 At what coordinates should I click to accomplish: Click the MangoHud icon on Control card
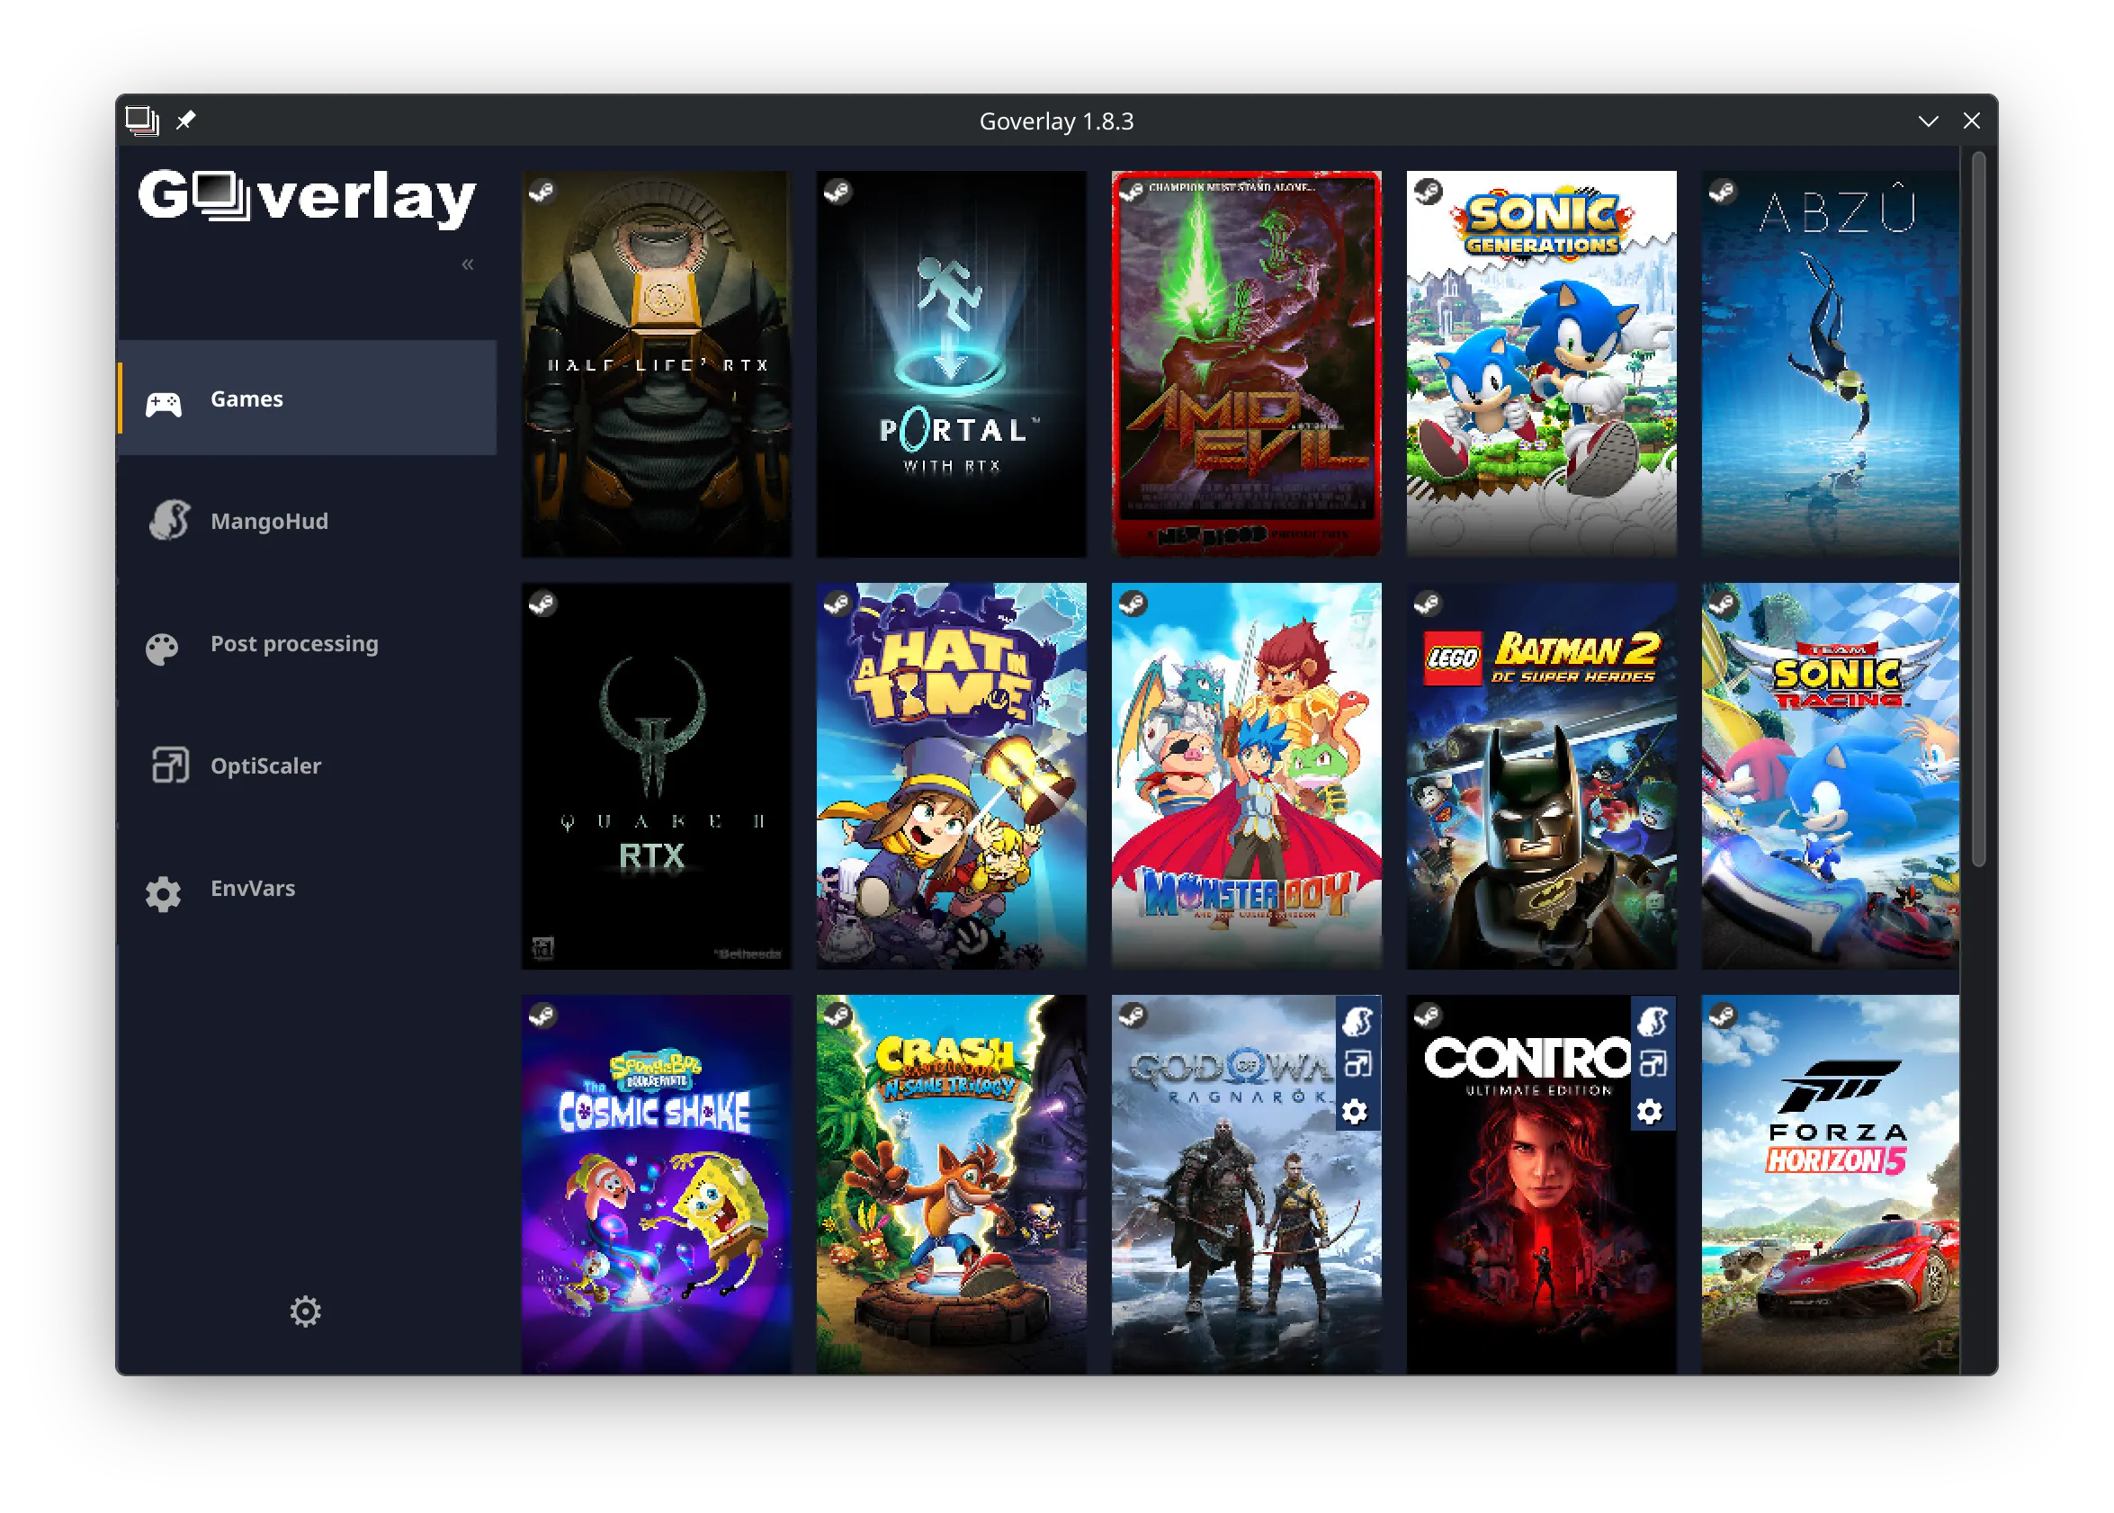1652,1022
